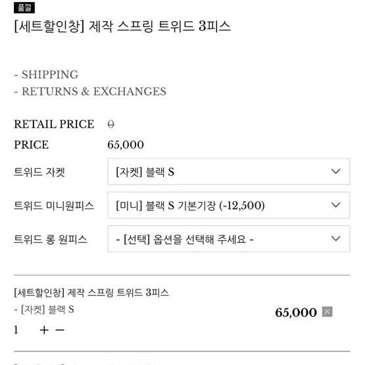Click the chevron arrow in the 옵션을 선택해 주세요 box
The height and width of the screenshot is (365, 365).
335,239
